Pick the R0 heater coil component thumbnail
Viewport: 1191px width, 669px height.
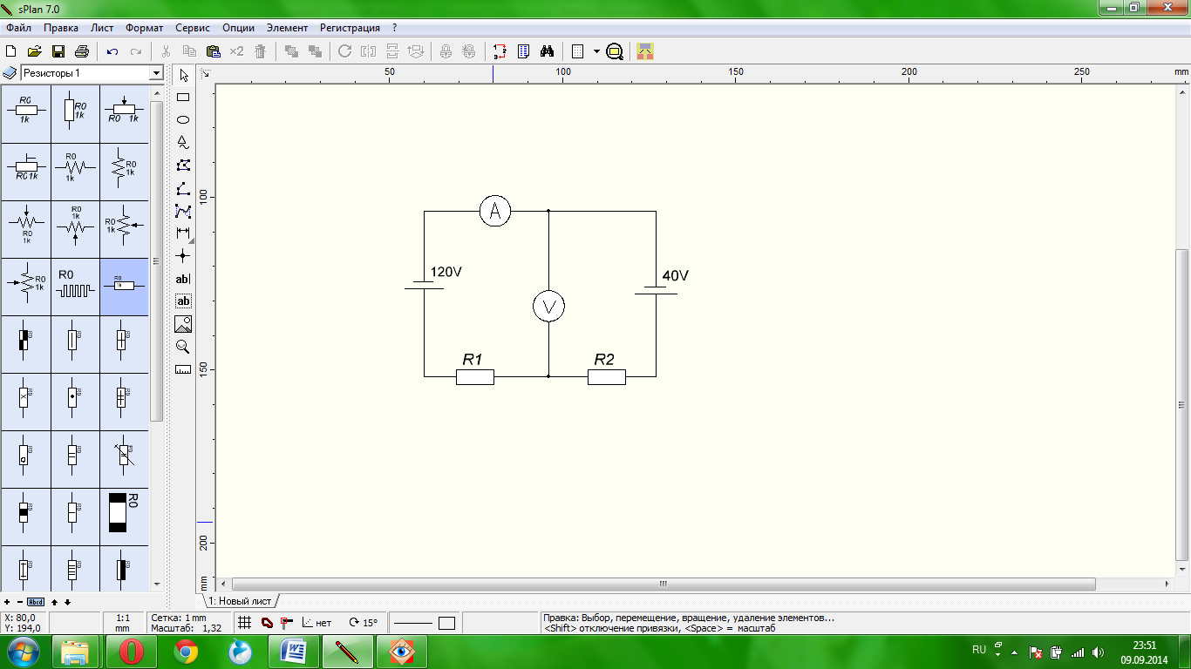tap(75, 287)
